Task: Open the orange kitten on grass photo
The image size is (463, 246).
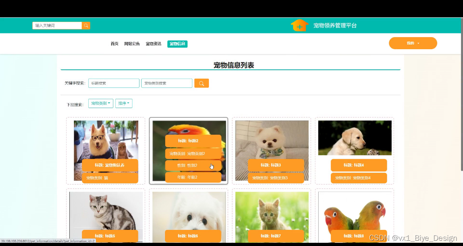Action: point(272,211)
